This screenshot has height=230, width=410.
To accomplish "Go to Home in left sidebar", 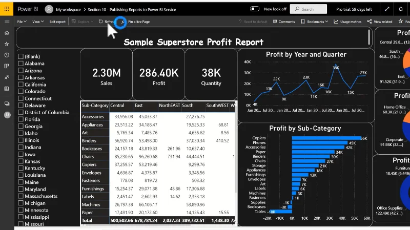I will click(x=7, y=33).
